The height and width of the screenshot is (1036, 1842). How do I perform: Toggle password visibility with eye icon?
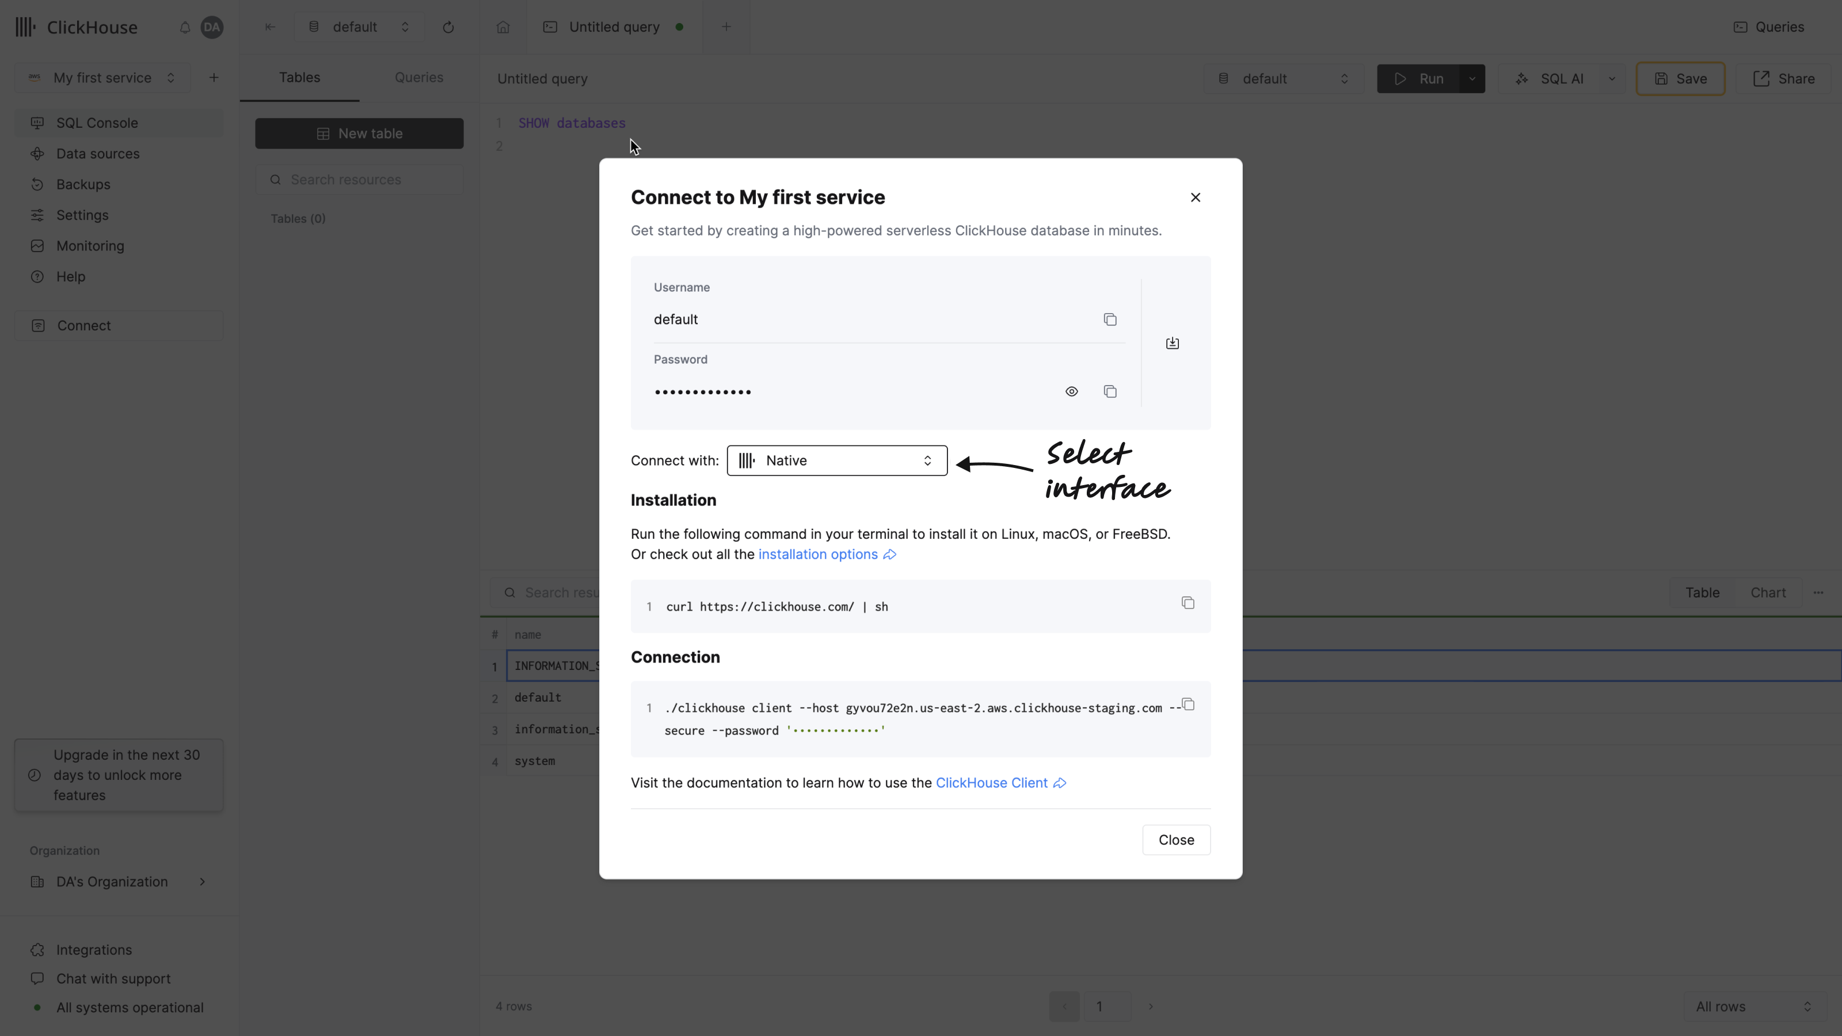tap(1072, 390)
